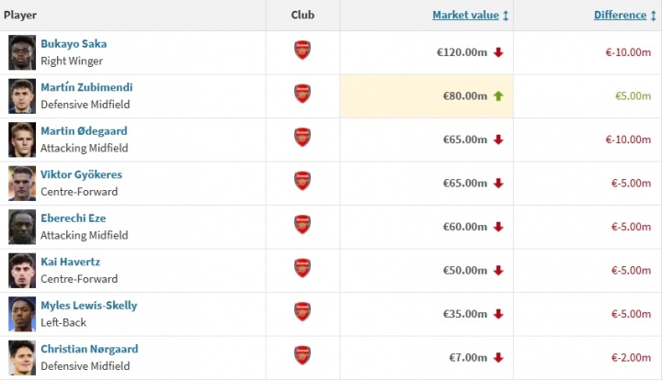This screenshot has height=380, width=662.
Task: Click the sort arrows beside Market value
Action: [x=506, y=16]
